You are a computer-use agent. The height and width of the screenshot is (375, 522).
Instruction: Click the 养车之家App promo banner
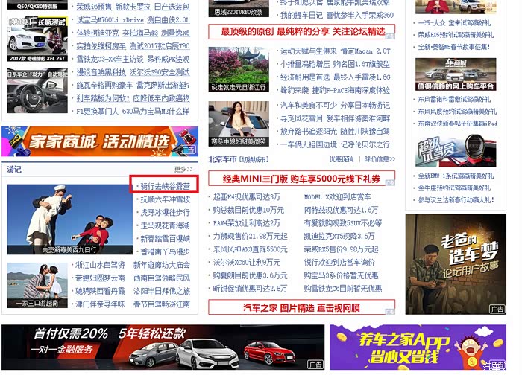(418, 347)
